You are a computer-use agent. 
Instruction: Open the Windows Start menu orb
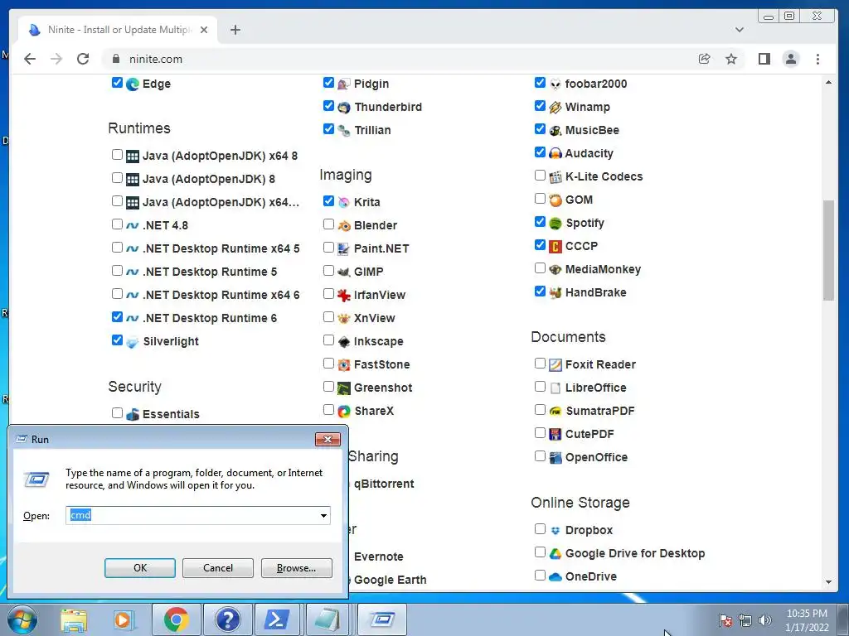(22, 619)
